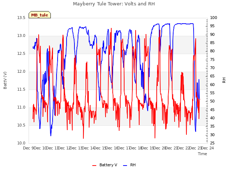The image size is (229, 172).
Task: Click the Dec 14 date on the time axis
Action: (x=88, y=148)
